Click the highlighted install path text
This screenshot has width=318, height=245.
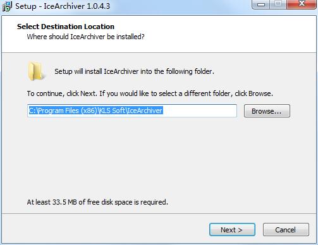[95, 111]
